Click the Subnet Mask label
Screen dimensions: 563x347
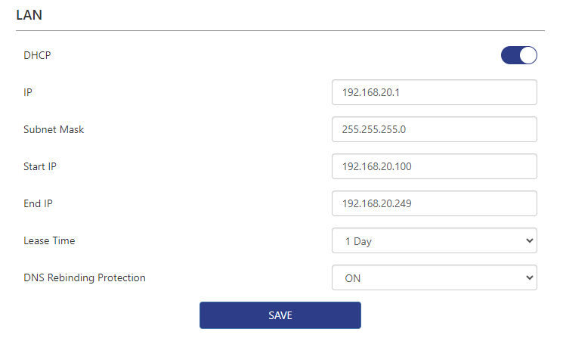pyautogui.click(x=54, y=129)
